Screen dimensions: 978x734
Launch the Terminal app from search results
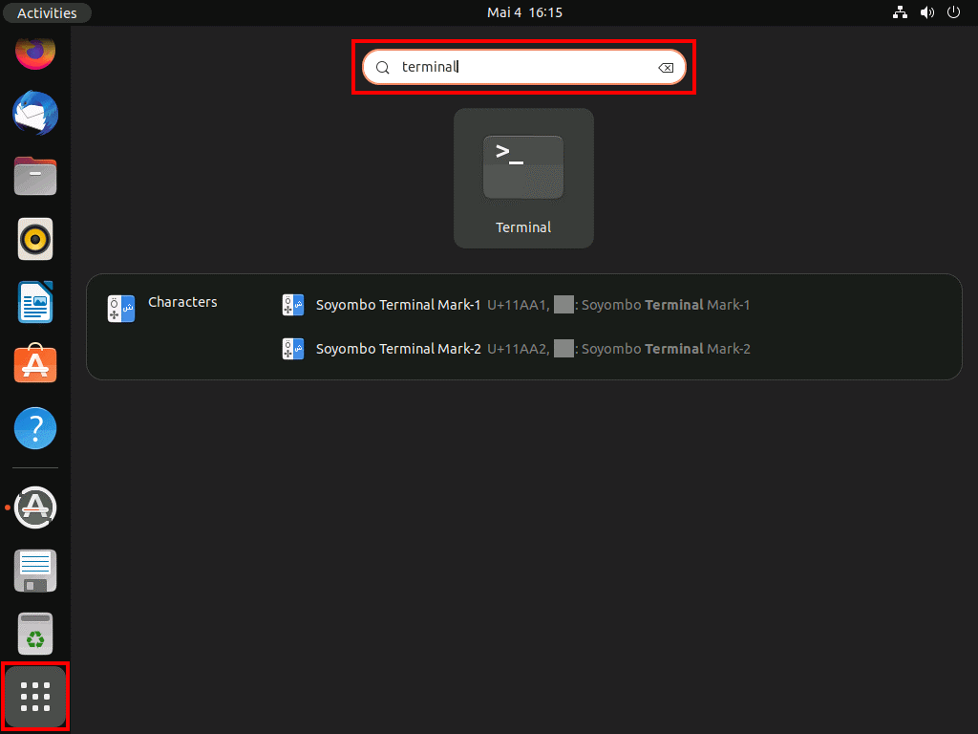pyautogui.click(x=523, y=178)
